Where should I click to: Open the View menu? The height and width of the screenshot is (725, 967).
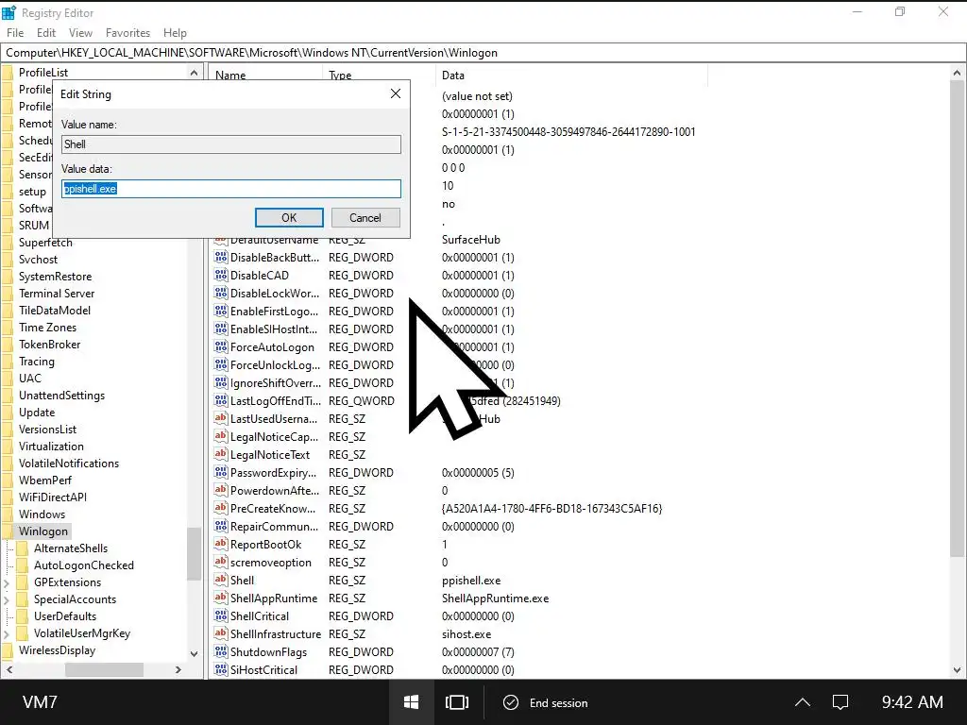[x=81, y=33]
